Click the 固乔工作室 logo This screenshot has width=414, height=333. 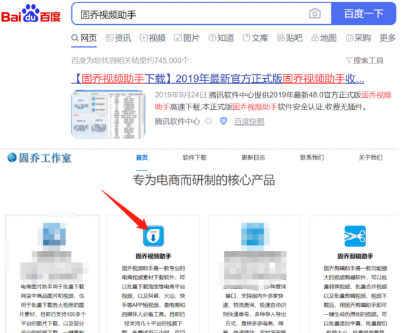pyautogui.click(x=39, y=158)
